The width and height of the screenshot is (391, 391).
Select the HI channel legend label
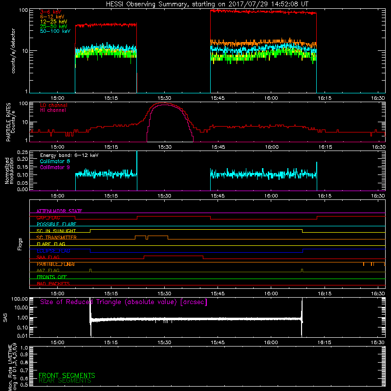[x=53, y=110]
